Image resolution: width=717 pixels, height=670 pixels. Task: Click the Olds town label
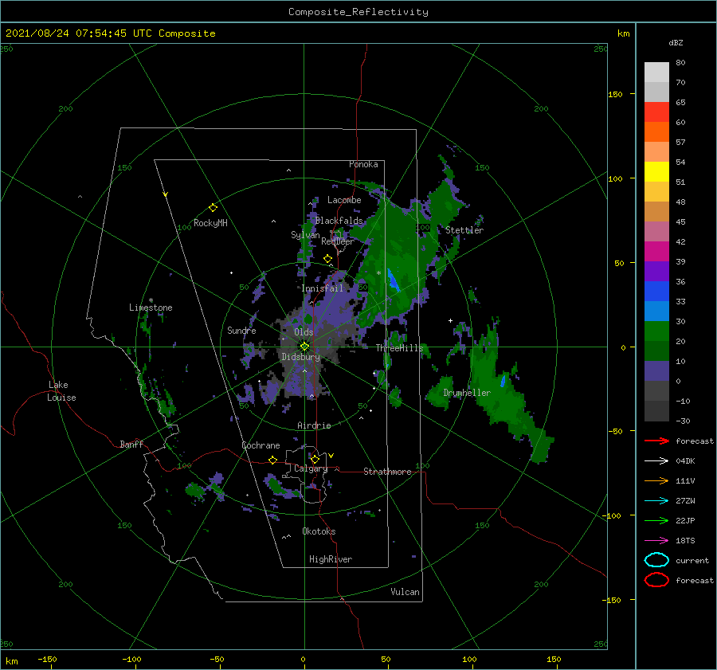click(x=304, y=332)
